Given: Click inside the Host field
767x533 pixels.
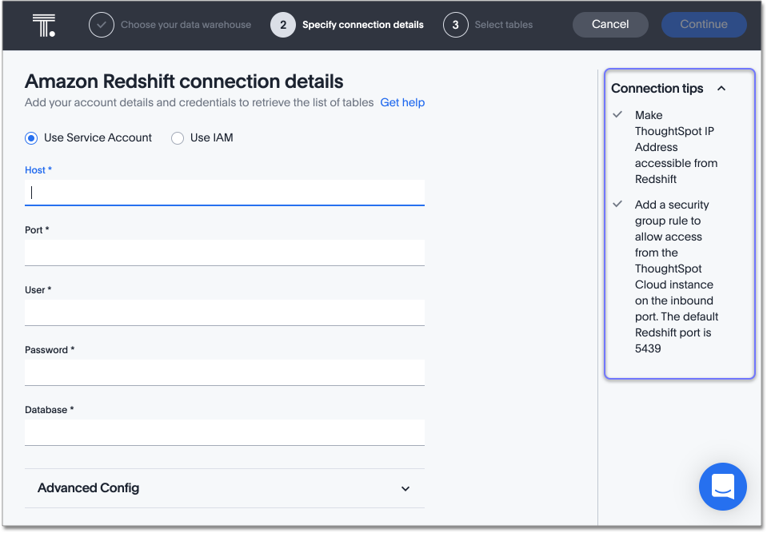Looking at the screenshot, I should click(x=224, y=192).
